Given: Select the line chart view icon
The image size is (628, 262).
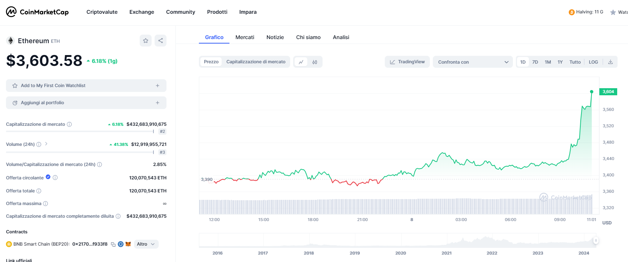Looking at the screenshot, I should (301, 62).
